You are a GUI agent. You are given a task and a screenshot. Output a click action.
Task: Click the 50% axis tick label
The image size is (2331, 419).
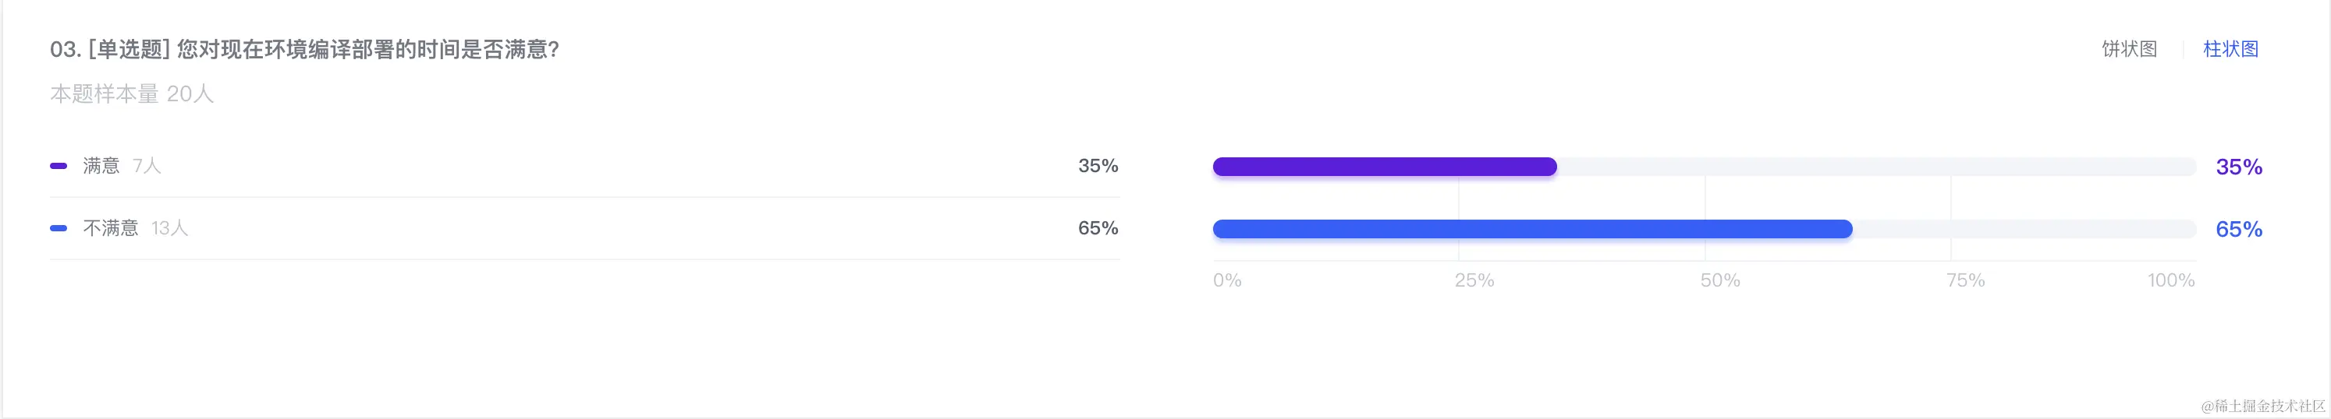pyautogui.click(x=1720, y=281)
